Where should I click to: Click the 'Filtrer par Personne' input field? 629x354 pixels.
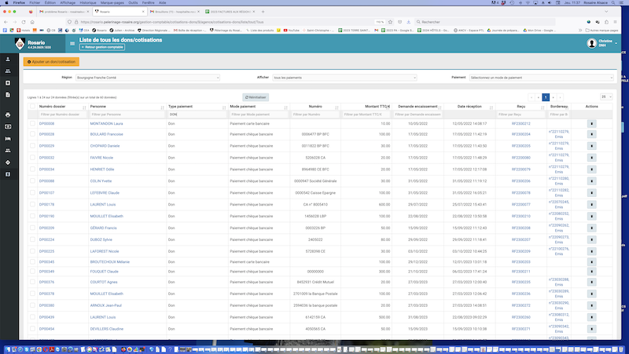[126, 115]
